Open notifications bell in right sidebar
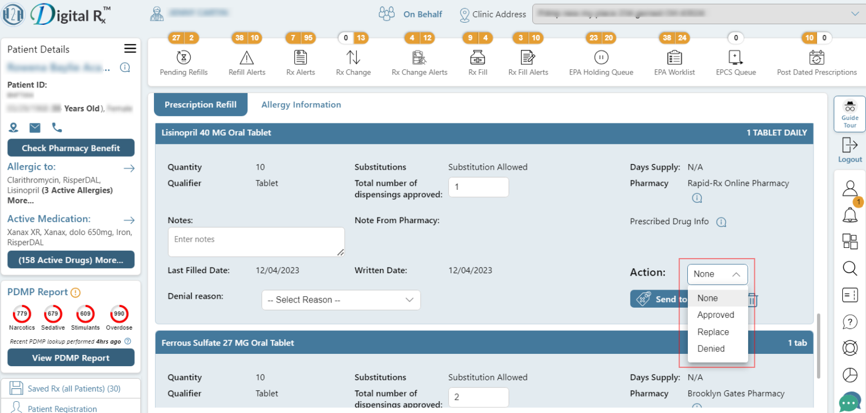 coord(850,215)
